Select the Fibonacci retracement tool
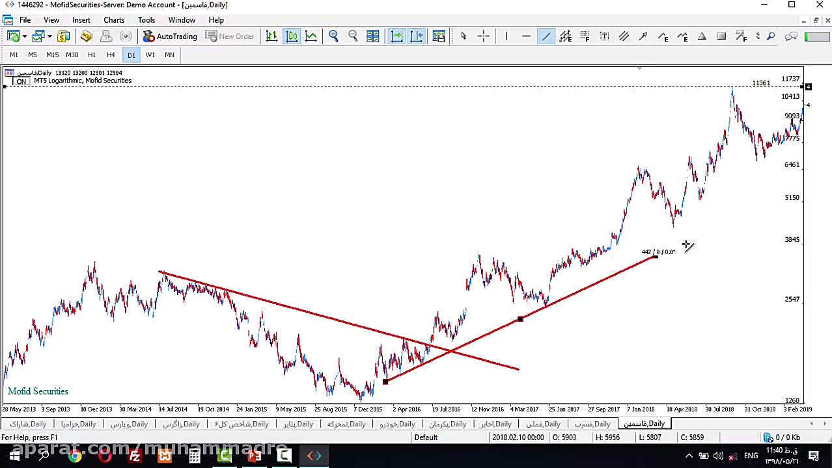 (585, 36)
